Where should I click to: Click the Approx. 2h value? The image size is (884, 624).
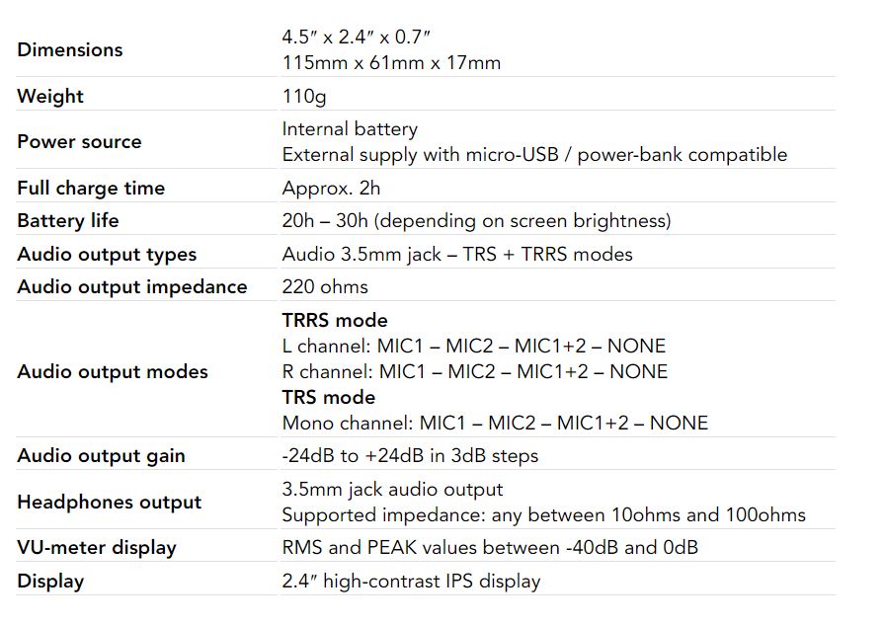[x=331, y=188]
